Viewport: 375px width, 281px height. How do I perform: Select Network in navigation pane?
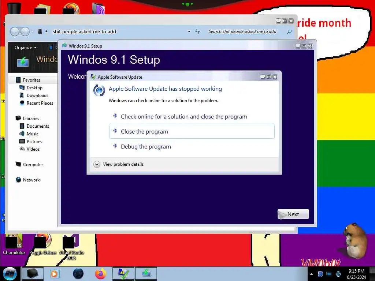pos(31,180)
